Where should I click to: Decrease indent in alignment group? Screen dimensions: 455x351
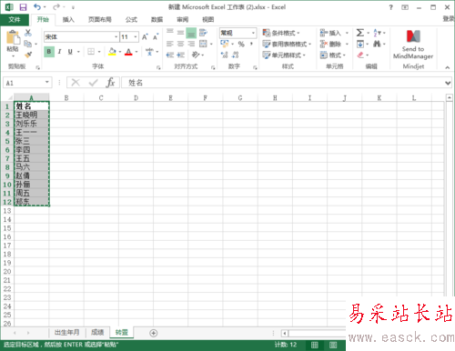click(170, 55)
